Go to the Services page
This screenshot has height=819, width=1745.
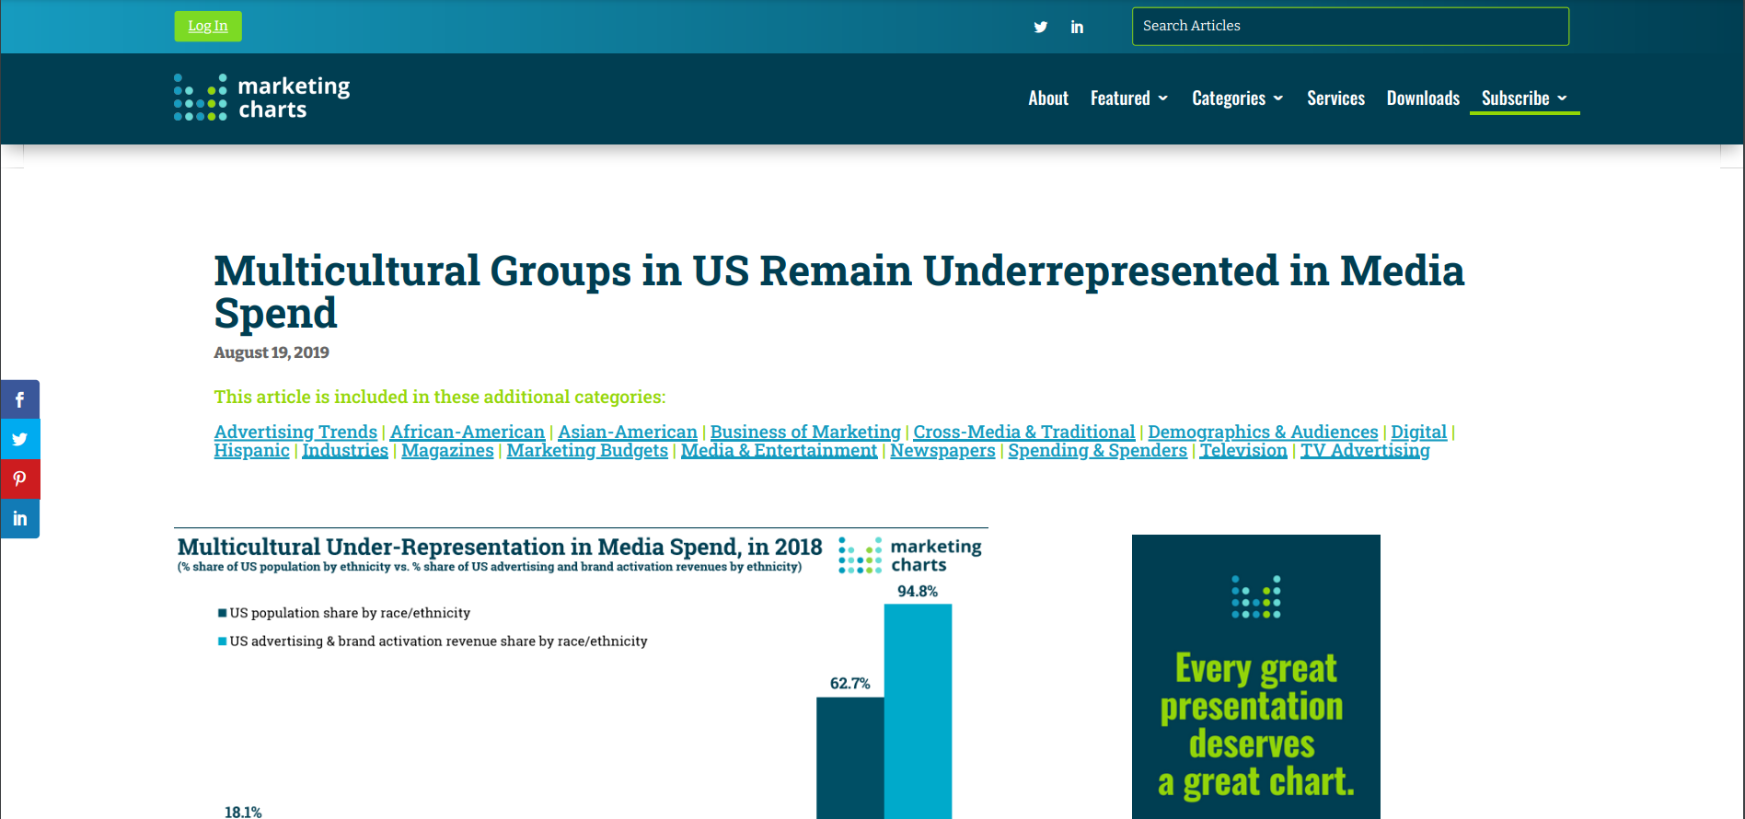pos(1335,98)
